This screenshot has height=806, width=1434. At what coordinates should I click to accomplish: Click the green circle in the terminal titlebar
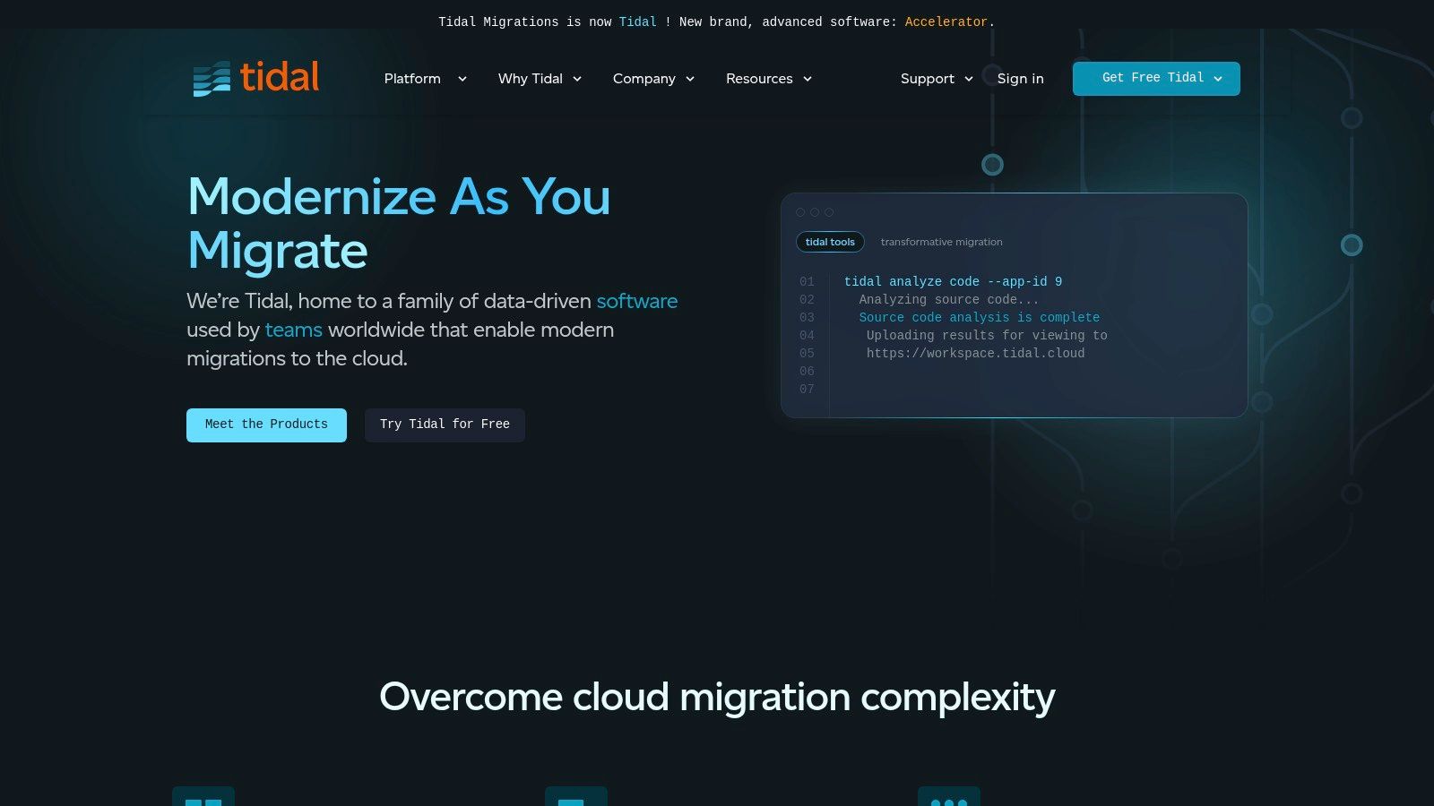pyautogui.click(x=828, y=212)
